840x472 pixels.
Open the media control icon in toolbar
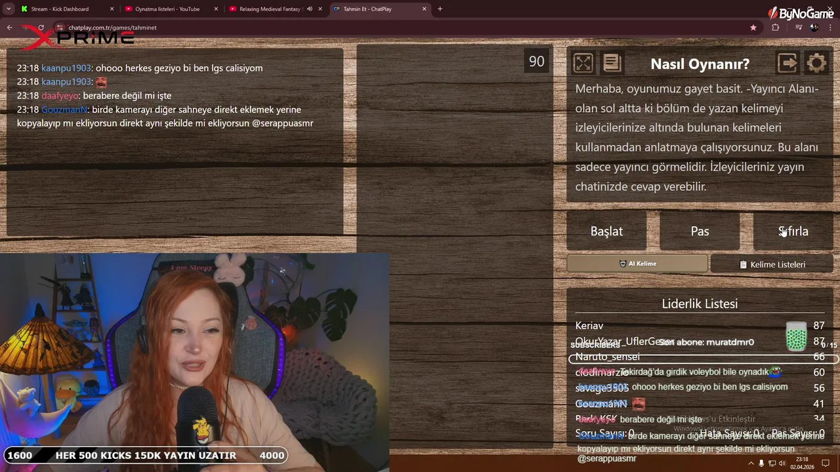click(x=799, y=28)
